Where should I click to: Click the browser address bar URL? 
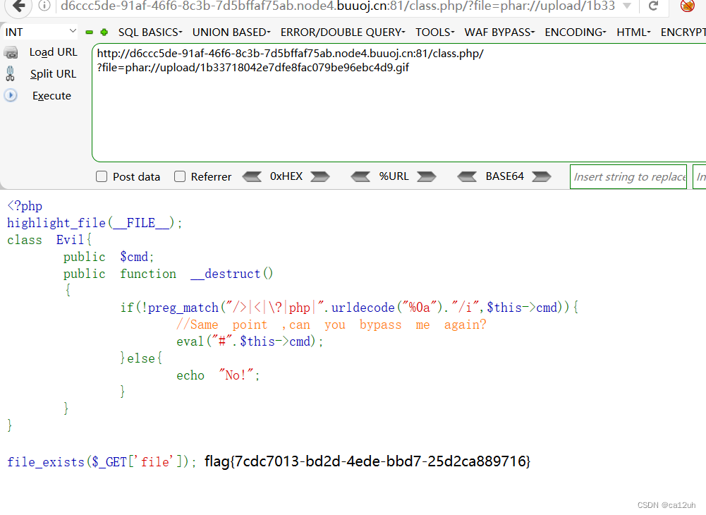338,6
